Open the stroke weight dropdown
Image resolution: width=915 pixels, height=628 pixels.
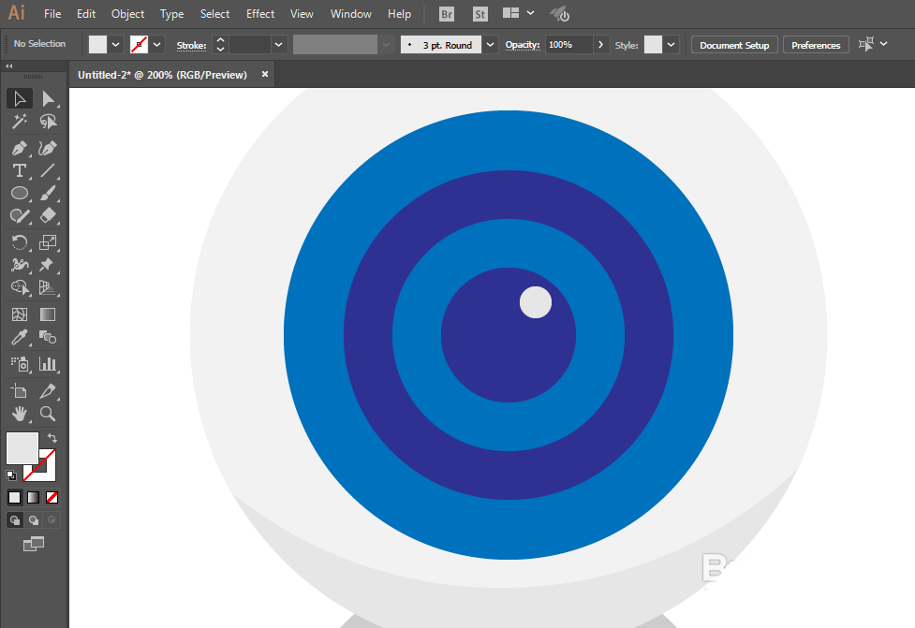(x=278, y=45)
